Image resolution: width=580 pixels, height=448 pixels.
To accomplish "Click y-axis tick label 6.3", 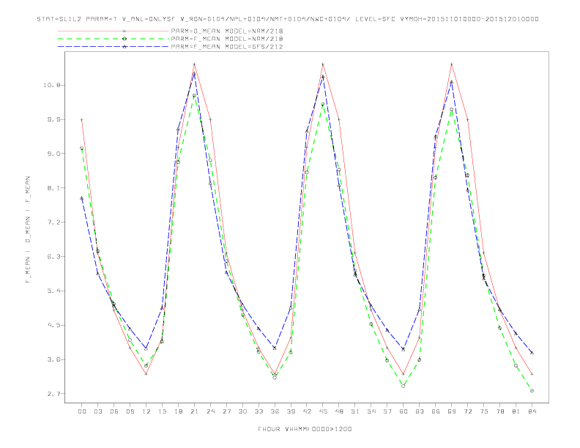I will point(53,256).
